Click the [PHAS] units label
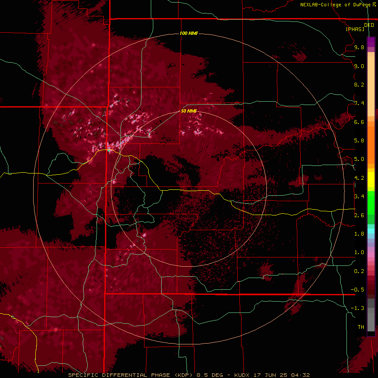 pos(355,29)
